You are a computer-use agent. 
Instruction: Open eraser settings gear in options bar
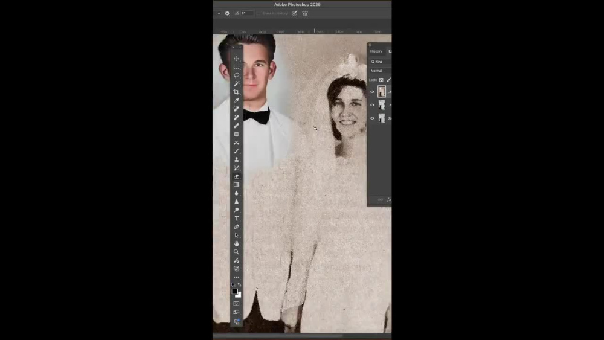click(x=227, y=13)
